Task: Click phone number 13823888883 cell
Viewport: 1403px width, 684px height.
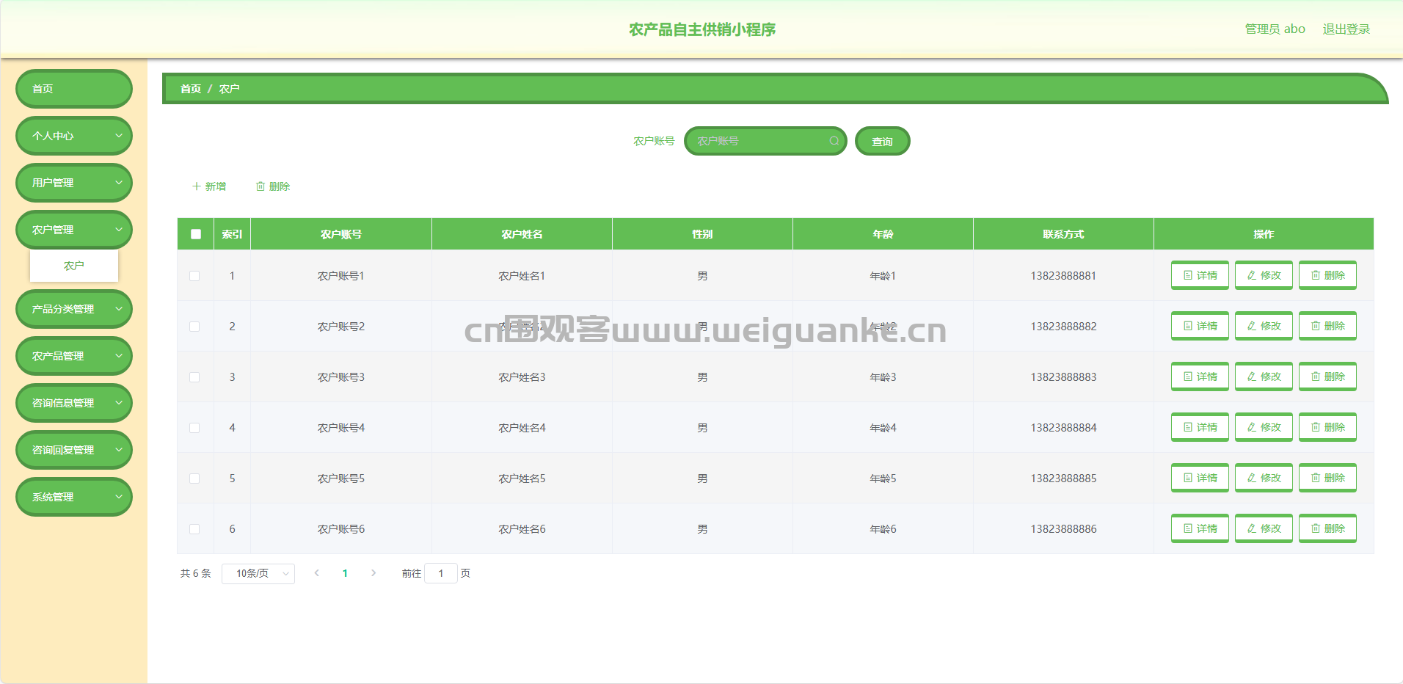Action: (1063, 377)
